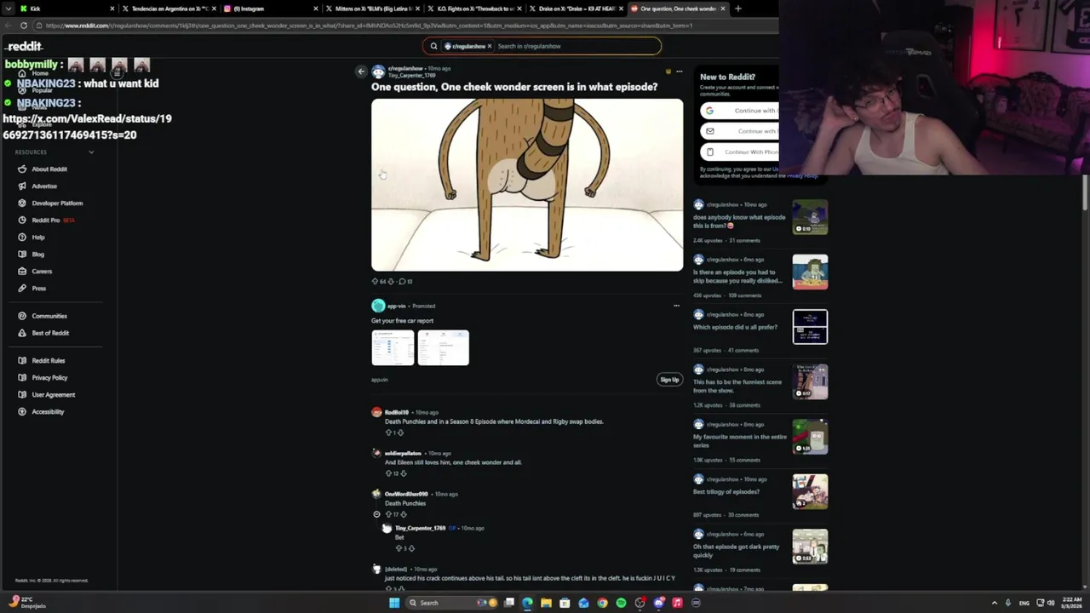Show hidden system tray icons
This screenshot has width=1090, height=613.
click(x=994, y=603)
